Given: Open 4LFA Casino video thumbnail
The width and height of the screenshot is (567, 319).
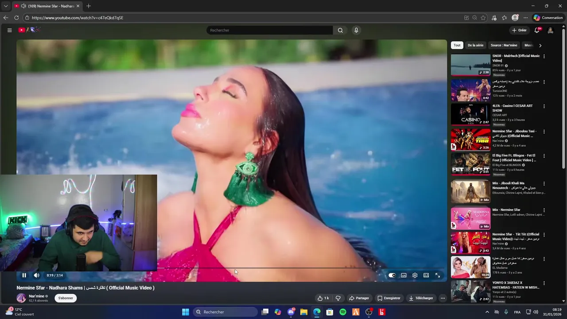Looking at the screenshot, I should [x=470, y=115].
